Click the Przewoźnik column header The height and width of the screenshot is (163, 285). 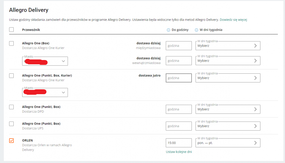(x=31, y=30)
